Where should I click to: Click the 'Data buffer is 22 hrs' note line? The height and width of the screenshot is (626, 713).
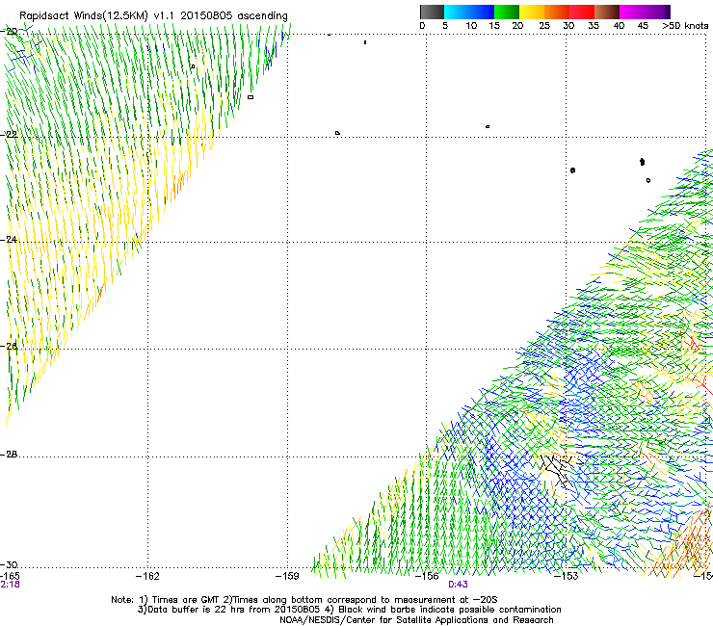pos(349,610)
